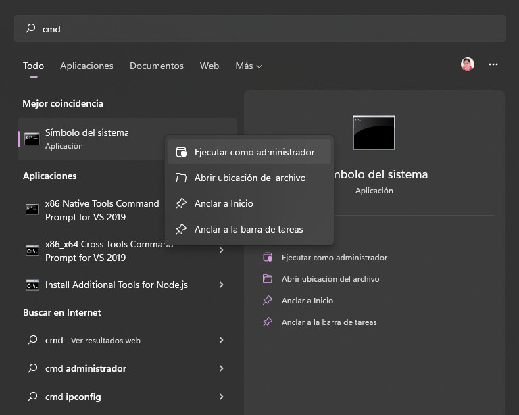This screenshot has height=415, width=519.
Task: Click pin icon for Anclar a Inicio in context menu
Action: point(181,203)
